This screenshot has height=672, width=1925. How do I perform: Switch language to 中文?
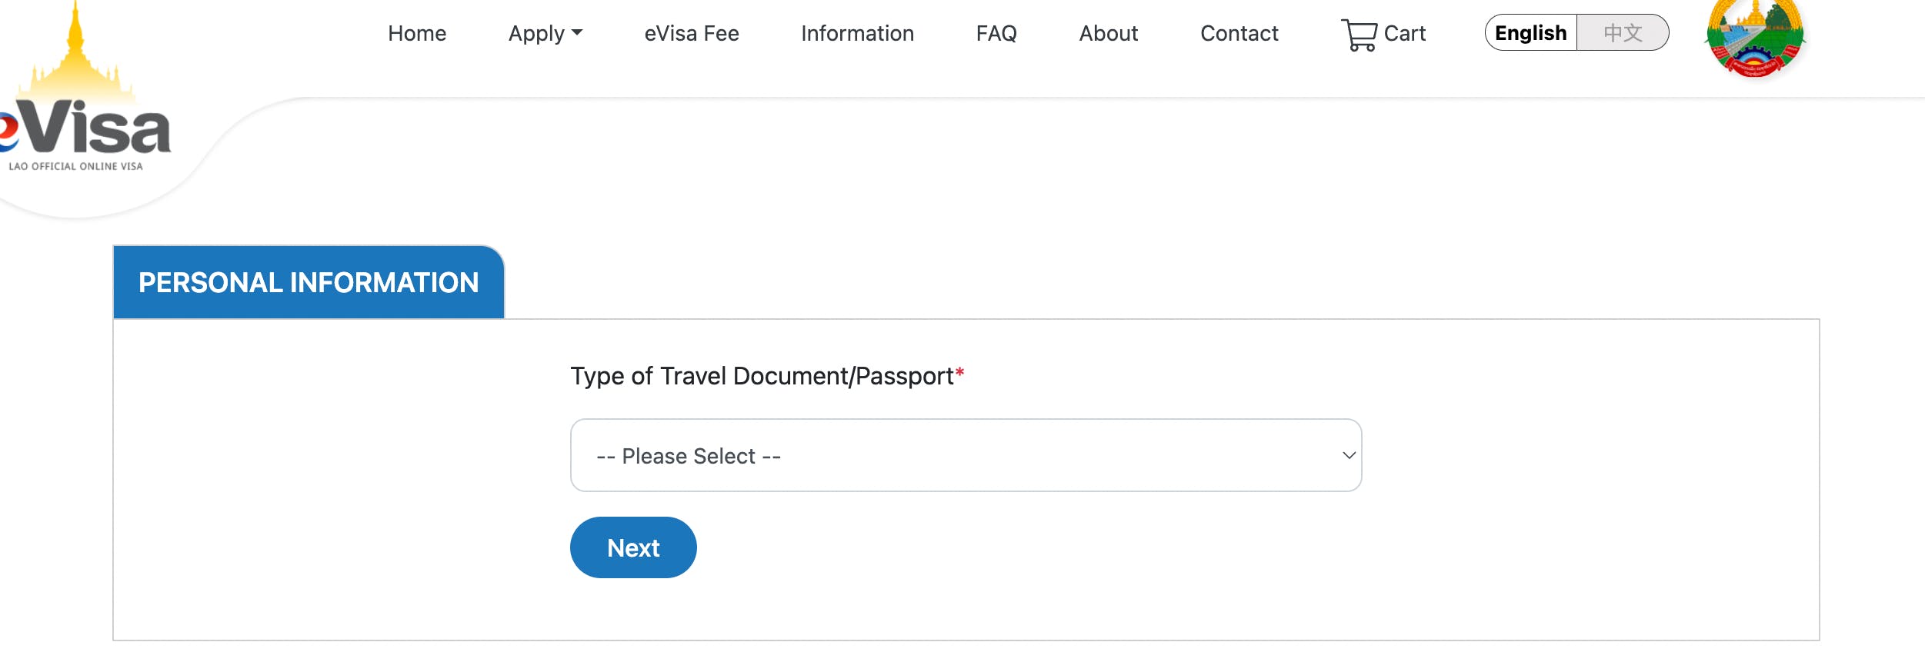pos(1623,33)
